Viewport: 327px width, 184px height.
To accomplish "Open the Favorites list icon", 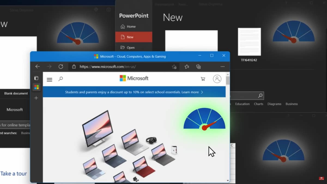I will (187, 67).
